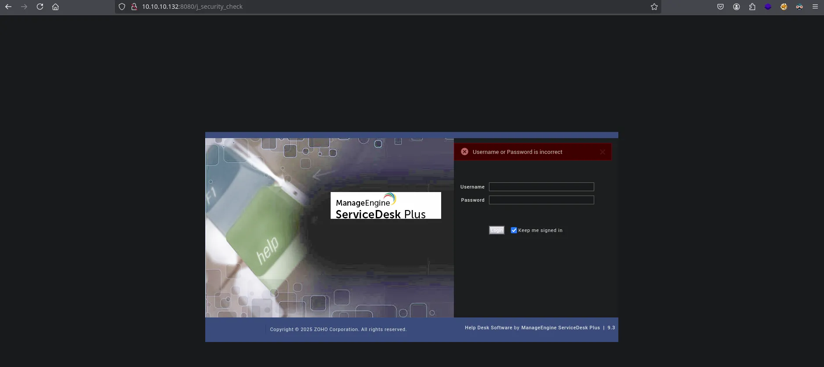Click the 'Keep me signed in' label
The width and height of the screenshot is (824, 367).
(x=540, y=230)
